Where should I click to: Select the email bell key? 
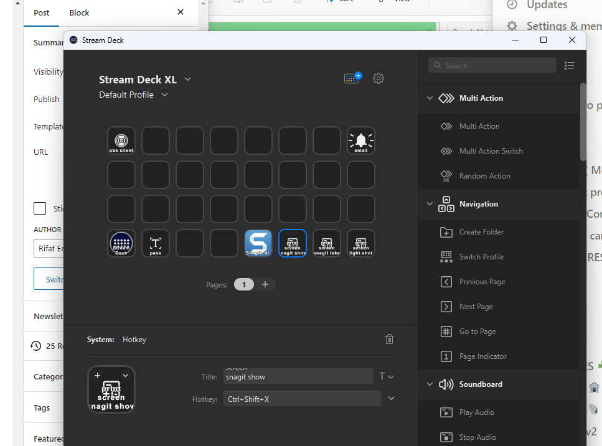pyautogui.click(x=361, y=141)
